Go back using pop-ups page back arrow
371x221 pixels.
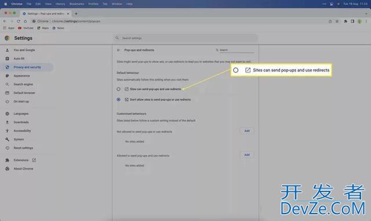118,50
